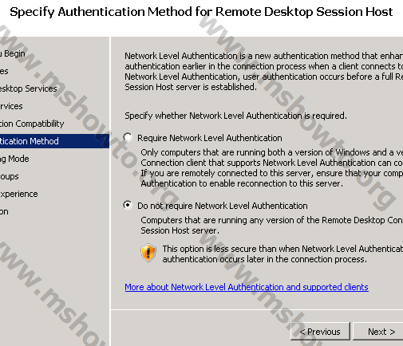Open the User Groups sidebar step
The height and width of the screenshot is (346, 403).
10,176
